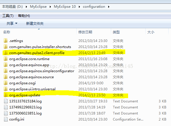Select the .settings folder name
The image size is (171, 126).
click(x=16, y=41)
